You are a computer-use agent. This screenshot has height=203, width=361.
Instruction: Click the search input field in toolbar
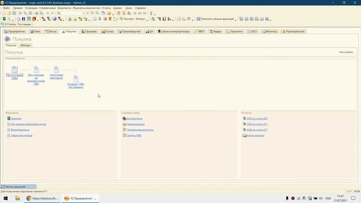72,14
